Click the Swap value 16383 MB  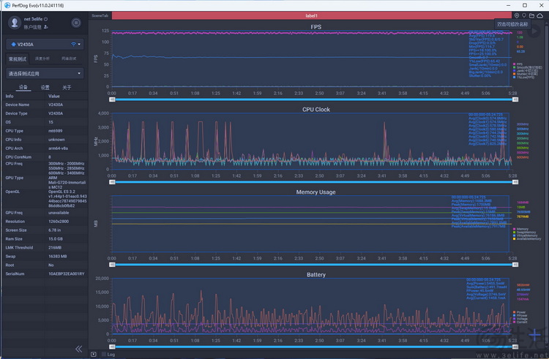pos(57,256)
